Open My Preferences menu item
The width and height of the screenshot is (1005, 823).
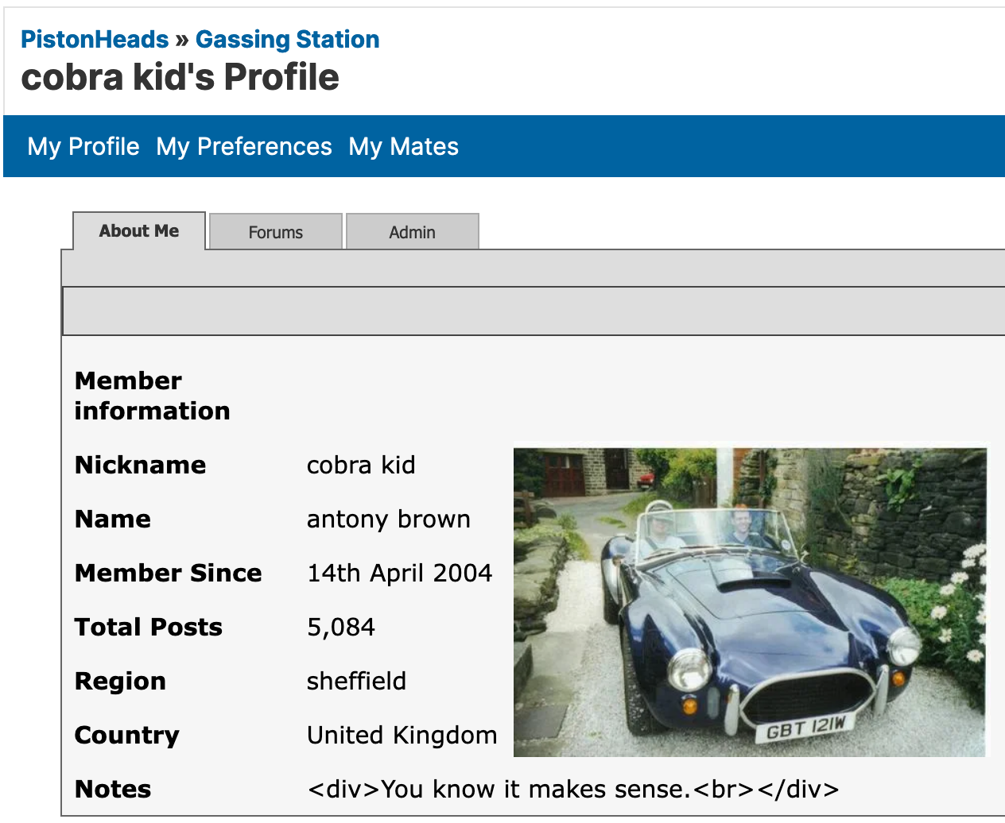coord(244,146)
